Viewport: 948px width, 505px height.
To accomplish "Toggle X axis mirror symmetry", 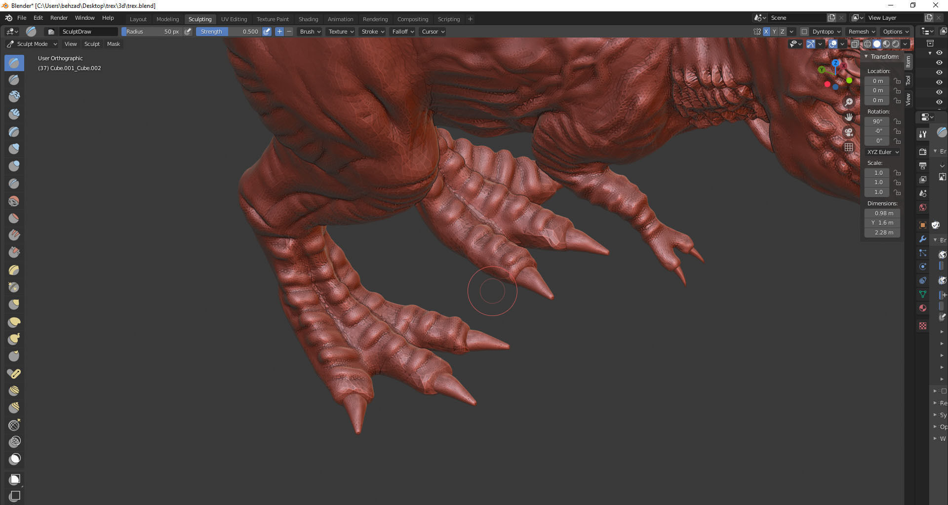I will 766,32.
